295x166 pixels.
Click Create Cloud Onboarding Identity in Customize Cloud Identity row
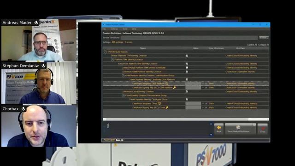pos(241,91)
